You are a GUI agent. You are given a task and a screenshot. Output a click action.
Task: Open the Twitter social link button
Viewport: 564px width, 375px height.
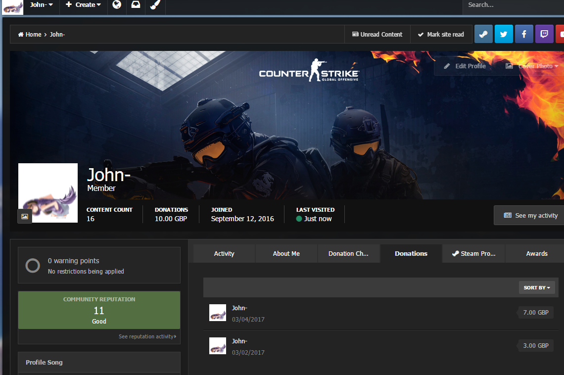tap(504, 34)
